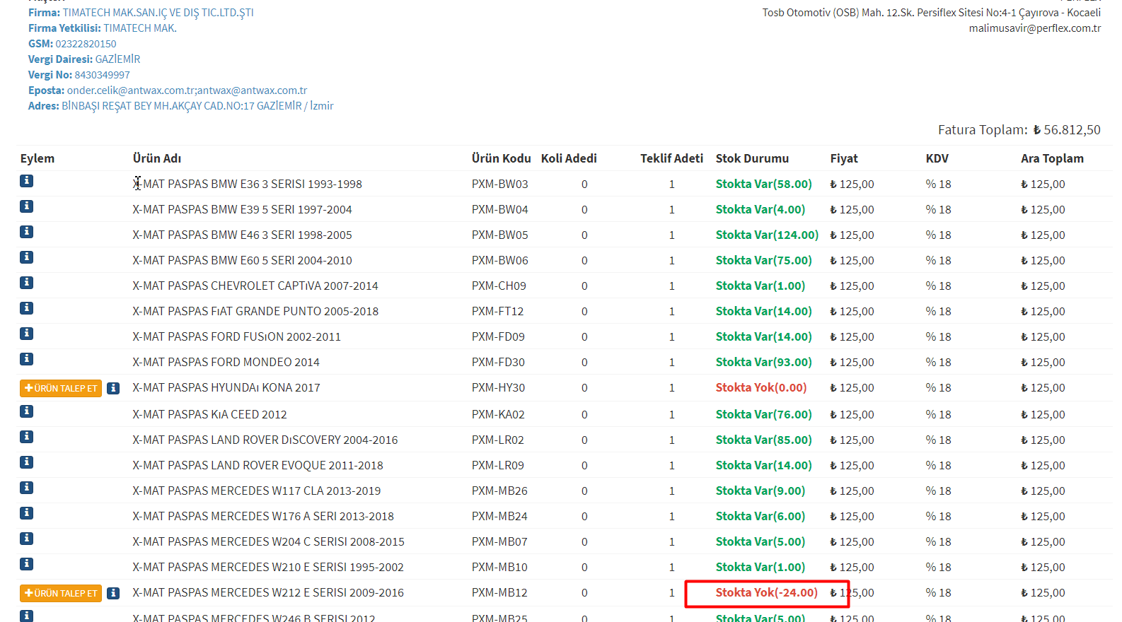Open info icon for Ford Mondeo 2014
This screenshot has width=1122, height=622.
click(x=26, y=359)
